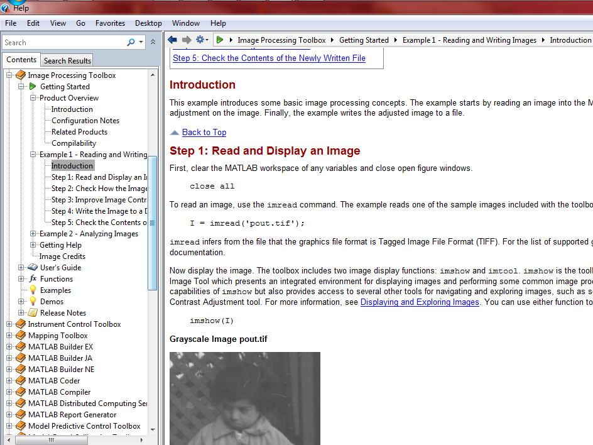This screenshot has height=445, width=593.
Task: Click the contents tree vertical scrollbar thumb
Action: point(153,223)
